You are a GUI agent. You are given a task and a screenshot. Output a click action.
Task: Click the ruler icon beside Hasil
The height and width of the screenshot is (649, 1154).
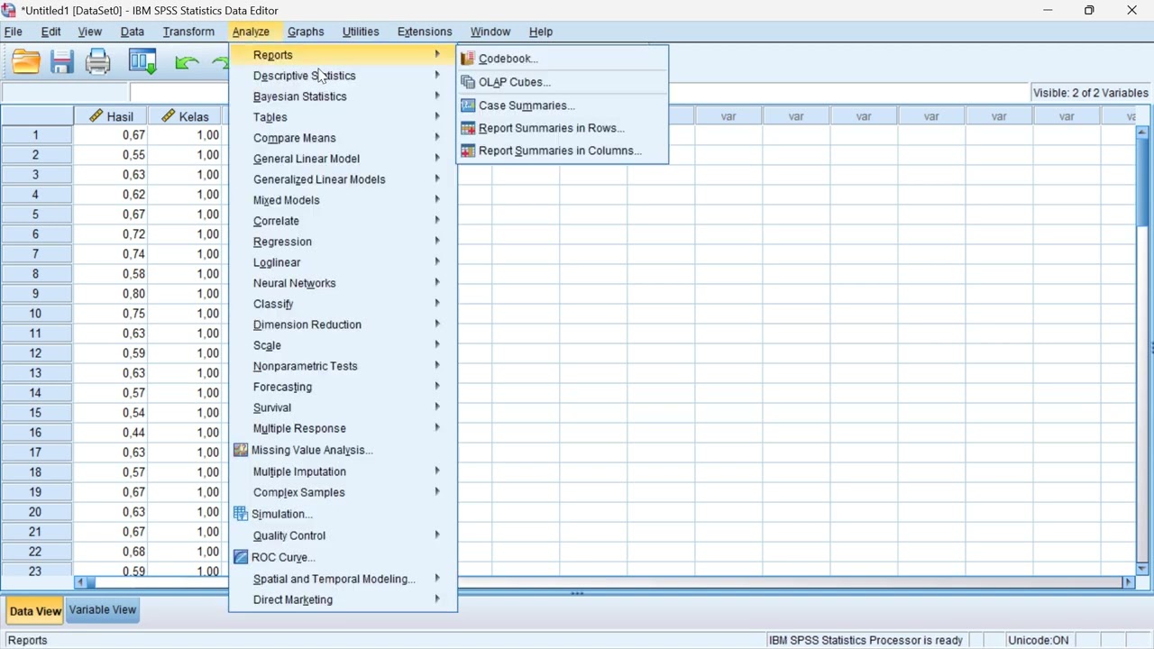pyautogui.click(x=96, y=116)
